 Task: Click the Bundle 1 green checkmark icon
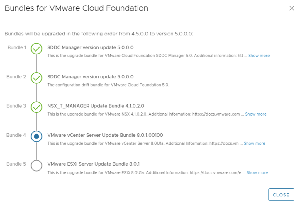click(x=36, y=49)
